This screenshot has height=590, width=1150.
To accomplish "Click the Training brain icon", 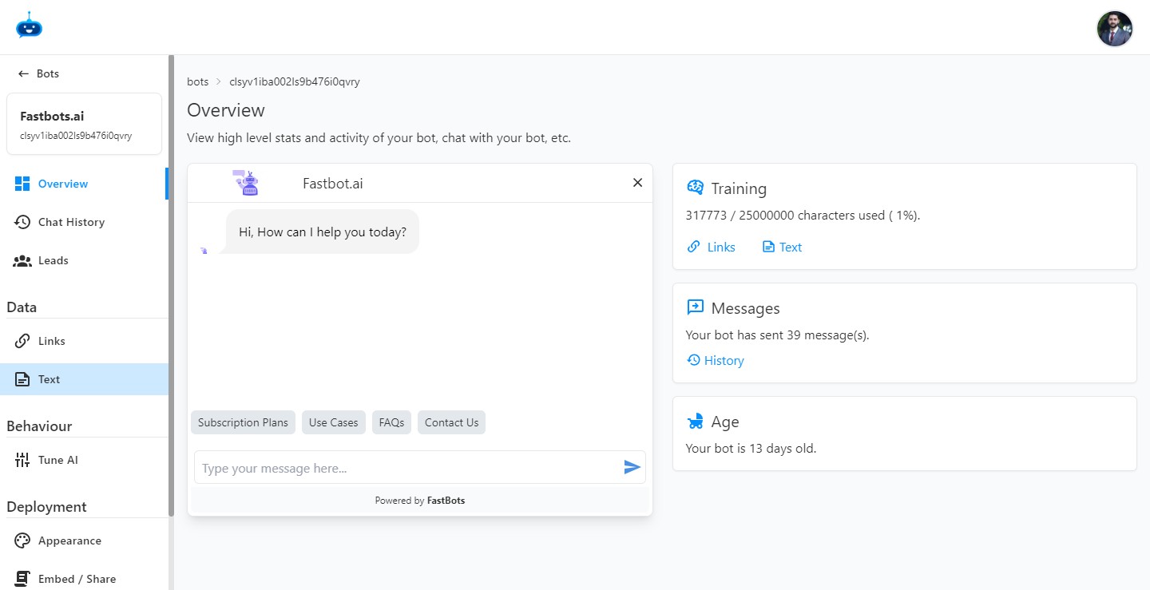I will [x=695, y=188].
